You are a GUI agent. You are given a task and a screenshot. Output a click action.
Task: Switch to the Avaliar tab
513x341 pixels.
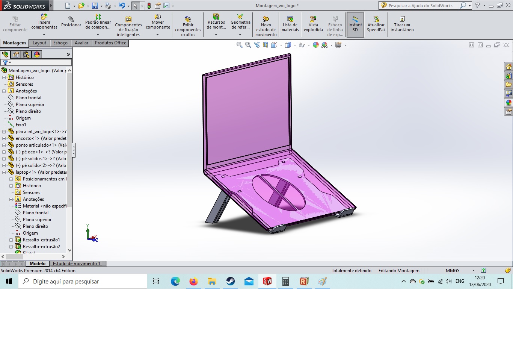pyautogui.click(x=81, y=43)
